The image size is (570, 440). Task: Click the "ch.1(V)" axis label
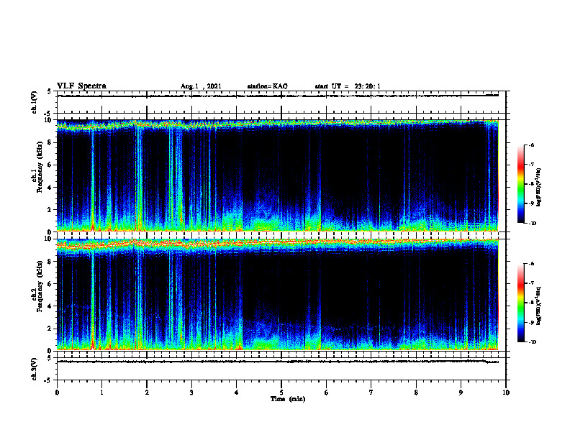click(35, 102)
